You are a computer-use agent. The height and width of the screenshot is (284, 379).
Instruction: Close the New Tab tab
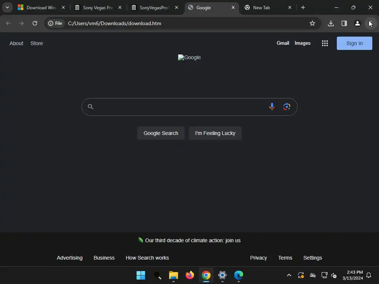289,7
